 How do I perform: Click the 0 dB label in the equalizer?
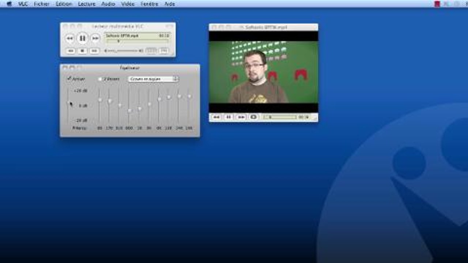(83, 106)
